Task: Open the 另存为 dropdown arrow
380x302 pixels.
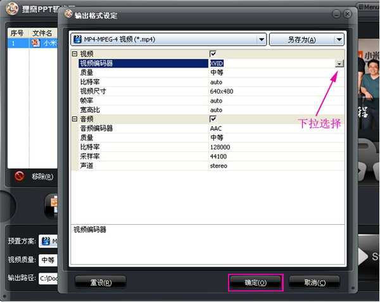Action: click(339, 39)
